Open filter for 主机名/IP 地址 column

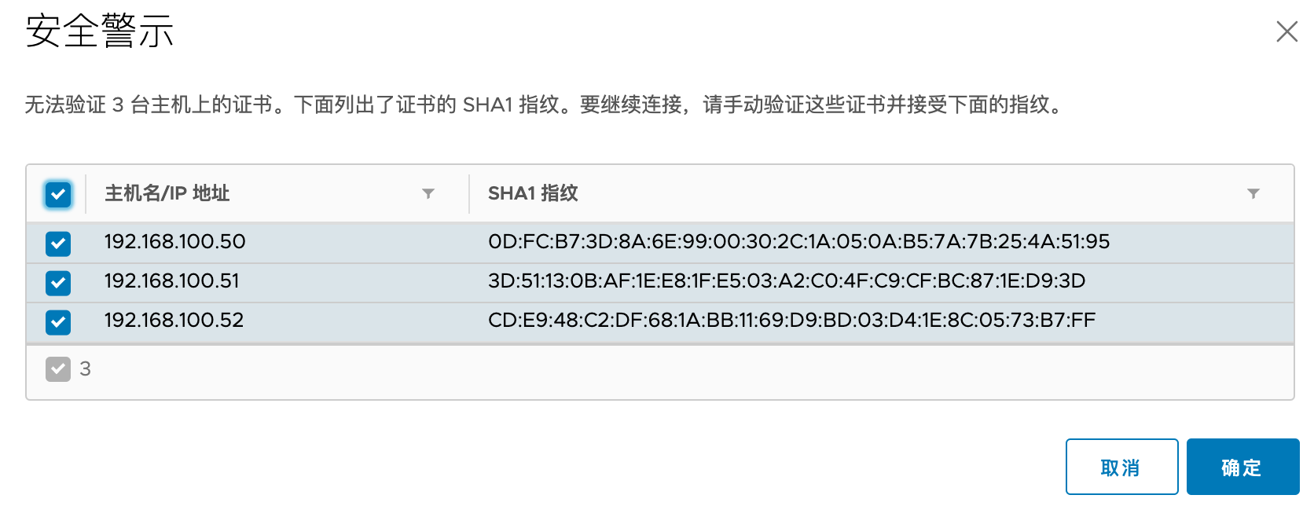(x=428, y=193)
